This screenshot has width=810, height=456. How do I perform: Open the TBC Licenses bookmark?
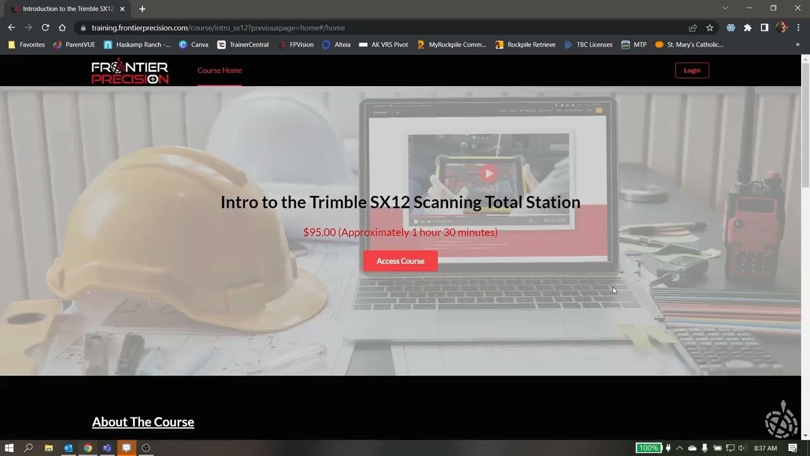coord(588,45)
